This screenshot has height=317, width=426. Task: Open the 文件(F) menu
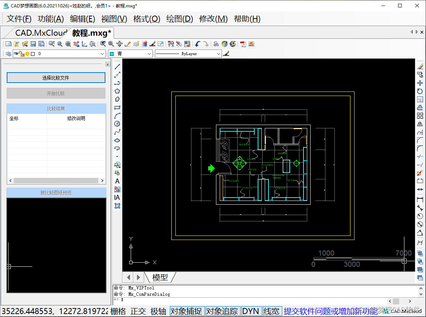coord(19,19)
